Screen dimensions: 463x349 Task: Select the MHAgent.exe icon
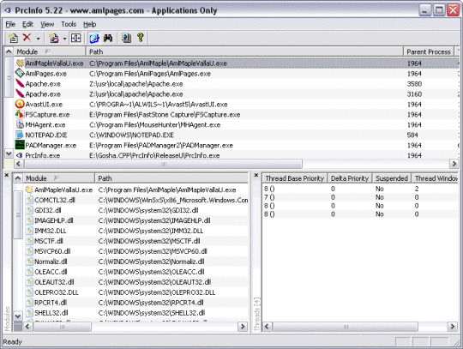(20, 124)
